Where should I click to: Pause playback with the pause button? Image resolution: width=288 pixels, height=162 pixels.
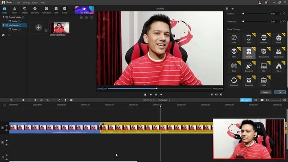[156, 94]
